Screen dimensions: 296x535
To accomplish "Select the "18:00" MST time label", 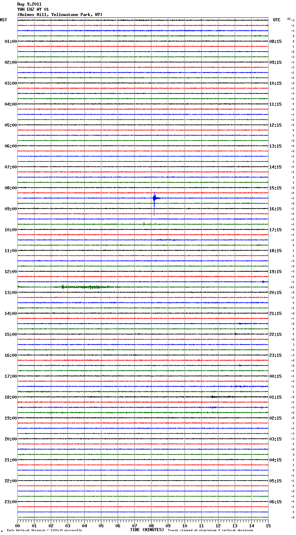I will [x=11, y=397].
